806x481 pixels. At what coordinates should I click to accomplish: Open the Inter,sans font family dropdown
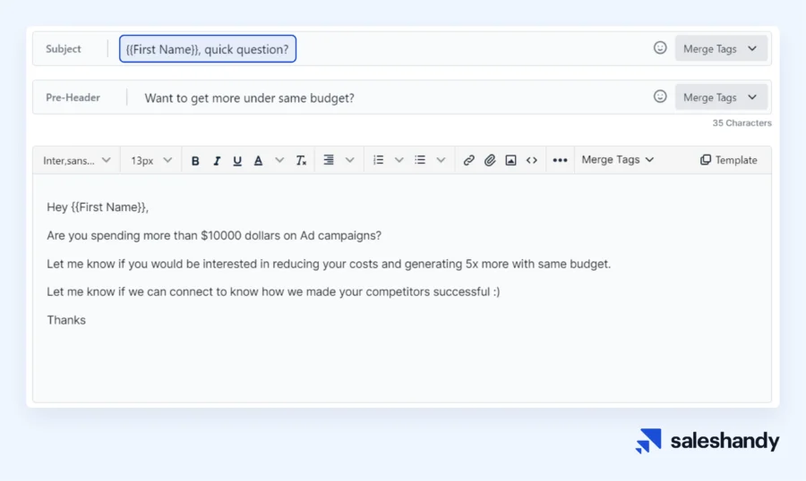[x=77, y=160]
